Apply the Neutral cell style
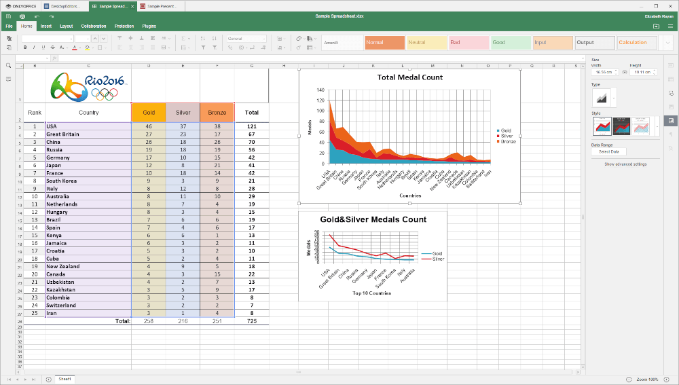 coord(426,43)
